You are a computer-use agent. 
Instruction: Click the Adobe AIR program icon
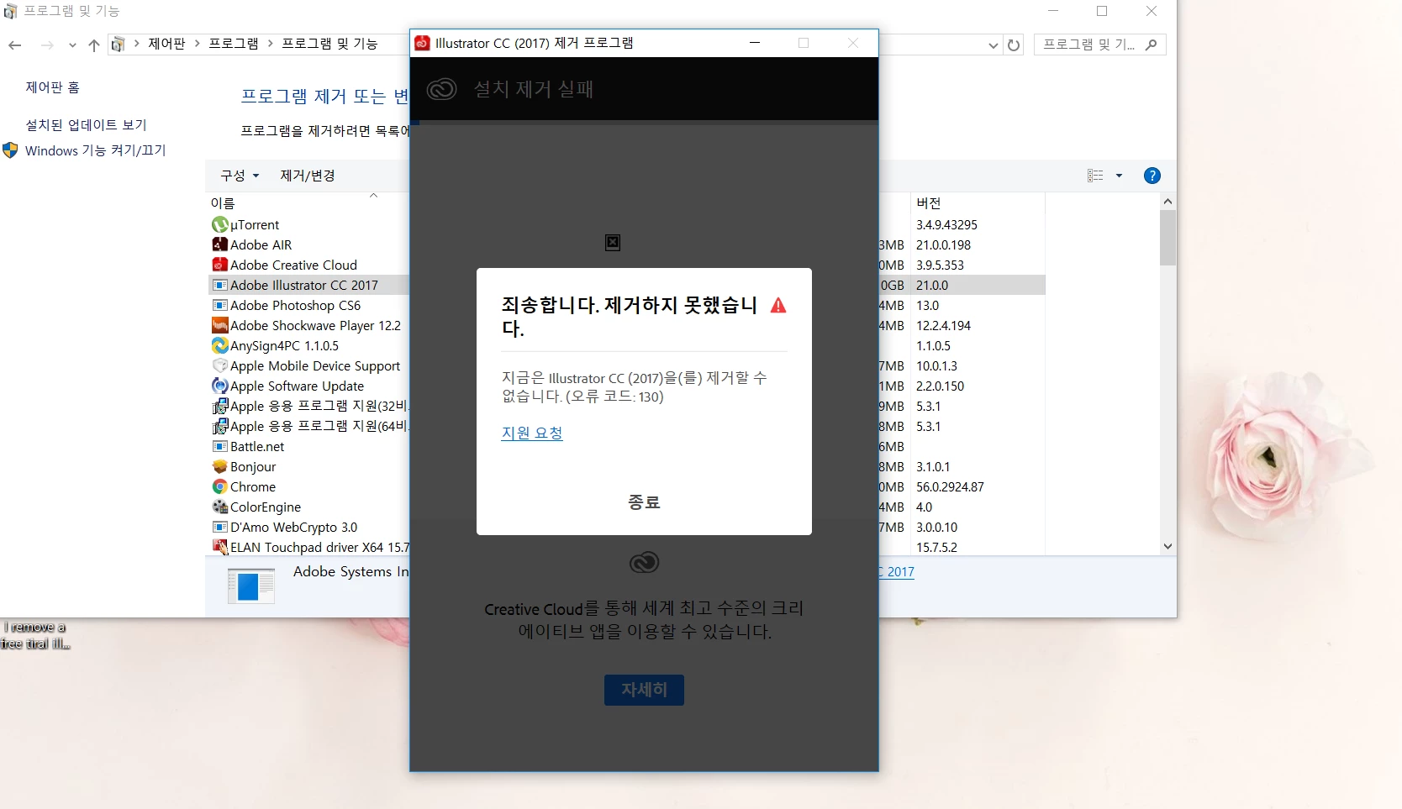(x=220, y=244)
